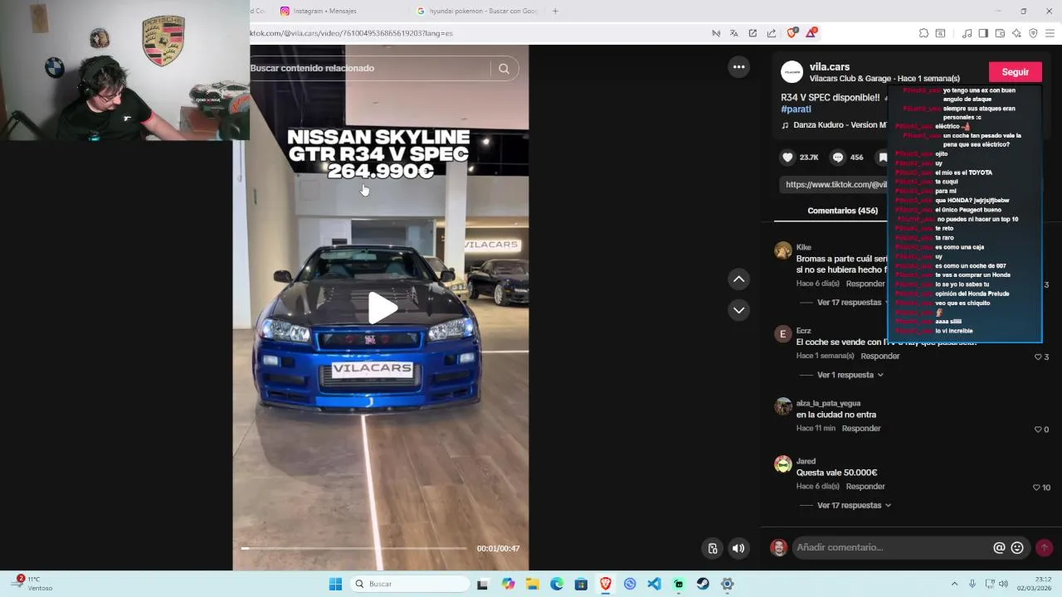
Task: Open Leo AI sparkle icon in toolbar
Action: point(1016,33)
